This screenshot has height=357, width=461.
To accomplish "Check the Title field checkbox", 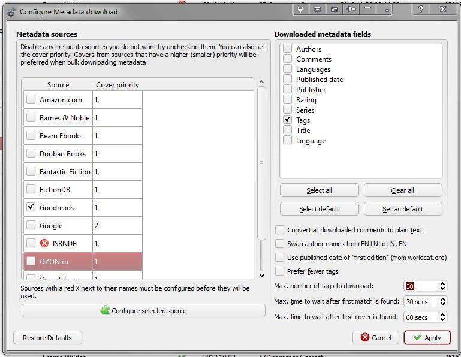I will click(x=288, y=130).
